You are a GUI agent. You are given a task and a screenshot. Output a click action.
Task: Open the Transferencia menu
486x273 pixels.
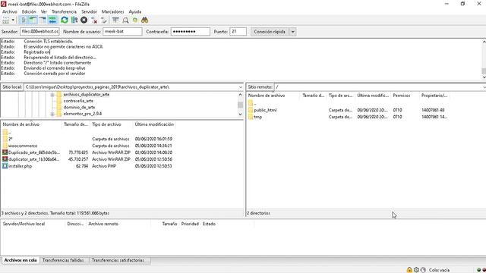click(64, 12)
